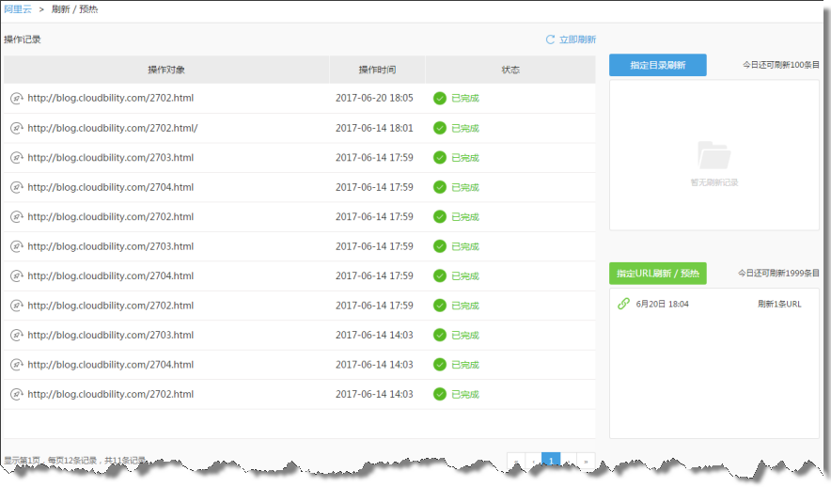Select page 1 in the pagination
The image size is (831, 487).
pyautogui.click(x=551, y=461)
